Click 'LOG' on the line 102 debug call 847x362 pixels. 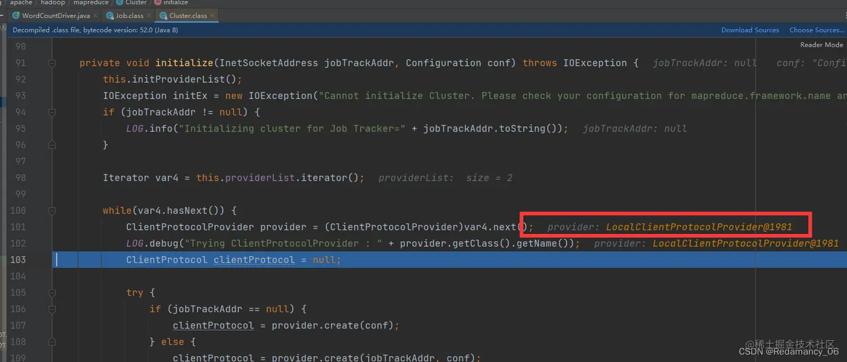[134, 243]
